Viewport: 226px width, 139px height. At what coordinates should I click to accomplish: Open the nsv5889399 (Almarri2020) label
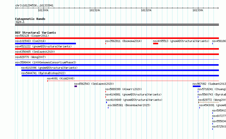(x=123, y=89)
